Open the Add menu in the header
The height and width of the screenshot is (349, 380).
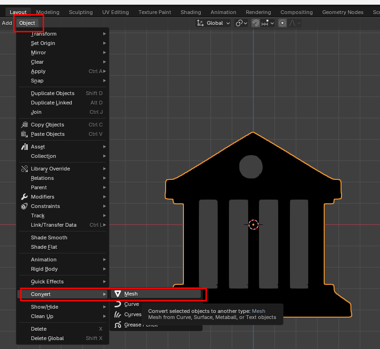click(x=7, y=23)
